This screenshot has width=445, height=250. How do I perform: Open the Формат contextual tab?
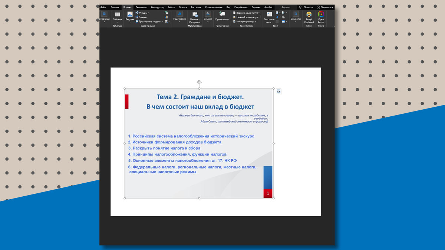(x=286, y=7)
